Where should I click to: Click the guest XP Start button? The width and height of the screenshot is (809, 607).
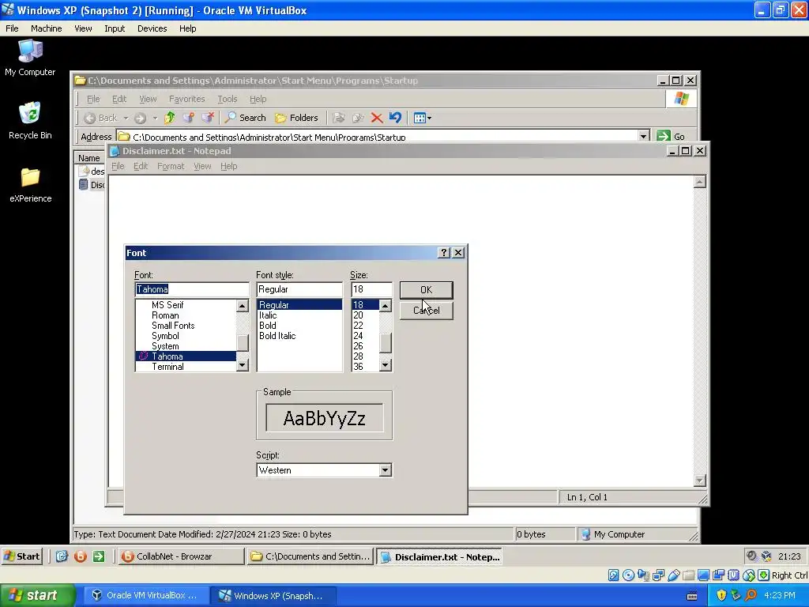pyautogui.click(x=21, y=556)
